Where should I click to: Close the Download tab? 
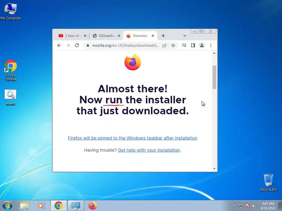click(x=153, y=36)
